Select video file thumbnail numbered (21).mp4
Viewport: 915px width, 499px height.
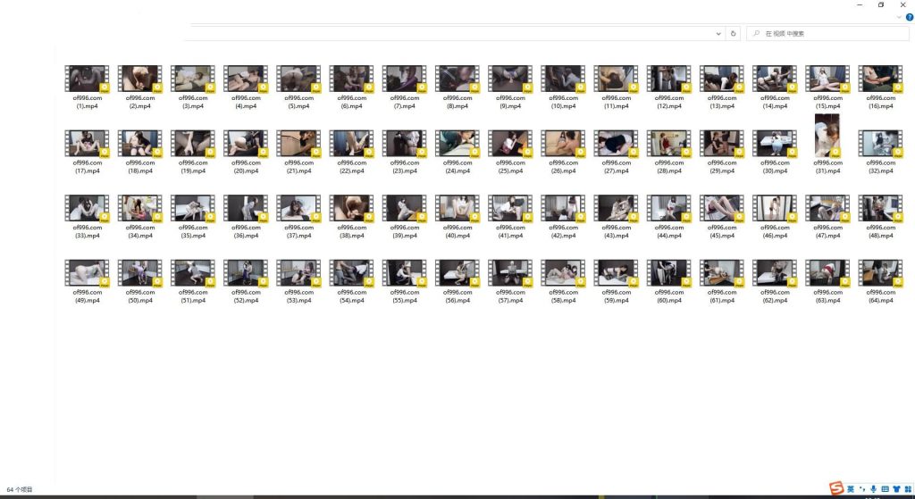298,144
